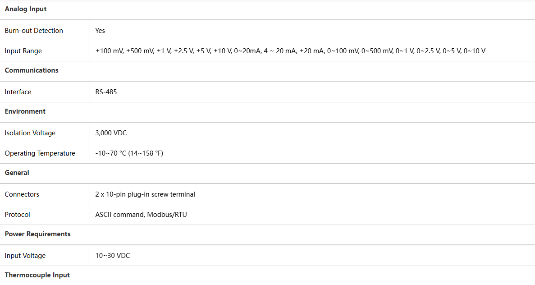This screenshot has width=535, height=285.
Task: Click the ASCII command, Modbus/RTU value
Action: [141, 215]
